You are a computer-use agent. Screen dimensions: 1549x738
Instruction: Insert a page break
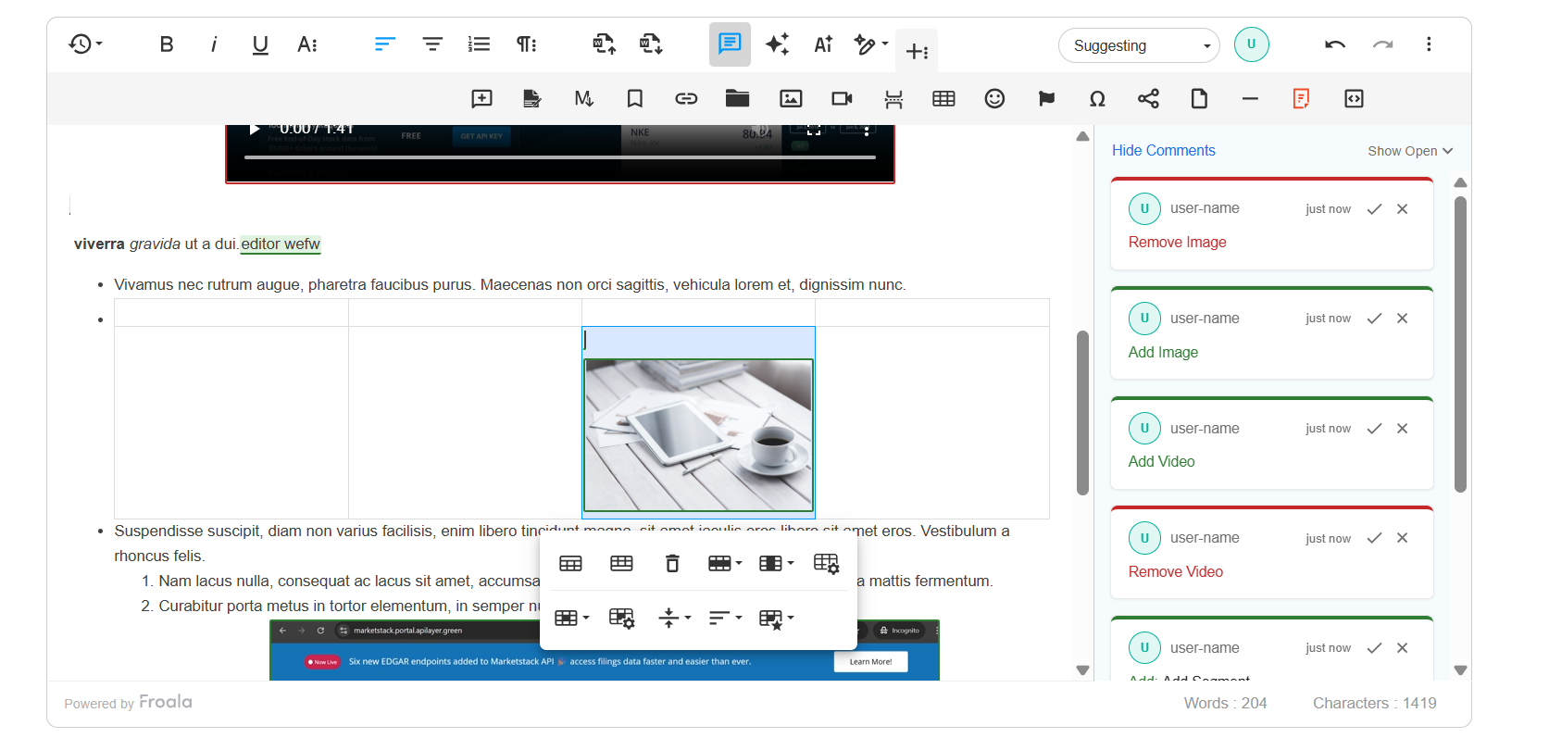pos(893,99)
